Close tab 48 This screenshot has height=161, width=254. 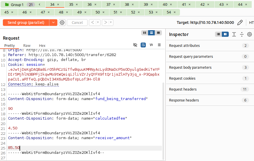(67, 12)
